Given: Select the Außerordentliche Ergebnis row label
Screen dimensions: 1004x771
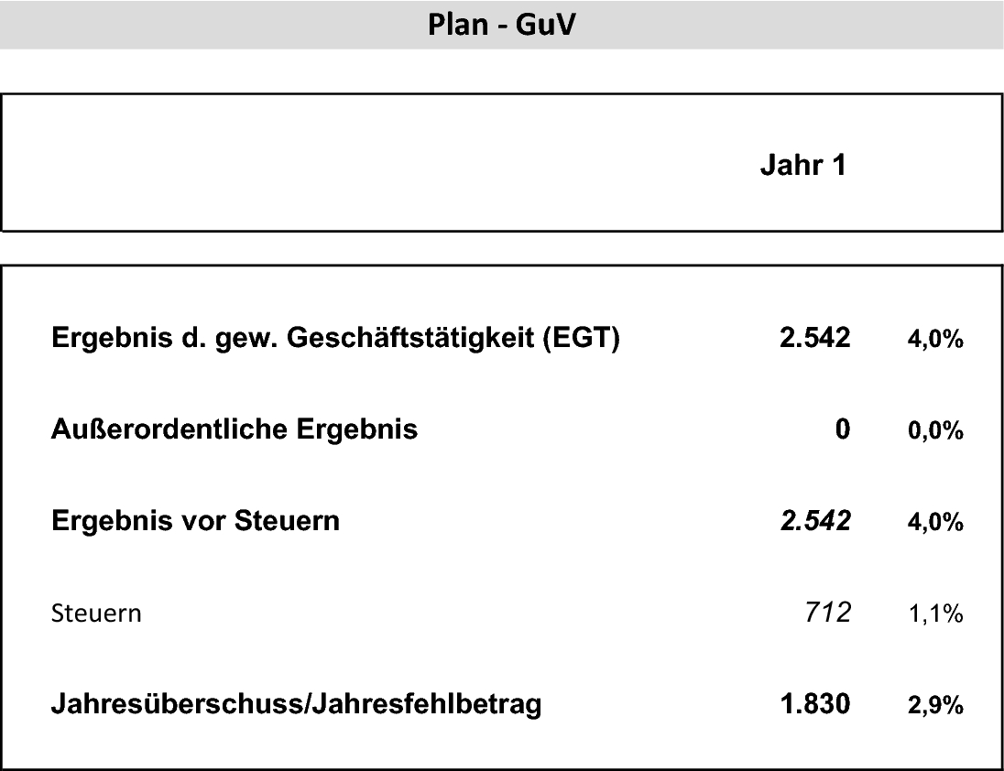Looking at the screenshot, I should [235, 429].
